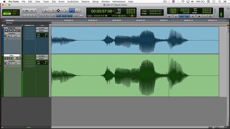Unmute the Original track
Screen dimensions: 230x129
[19, 30]
